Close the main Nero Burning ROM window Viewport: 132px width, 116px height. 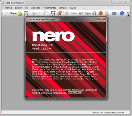tap(126, 2)
